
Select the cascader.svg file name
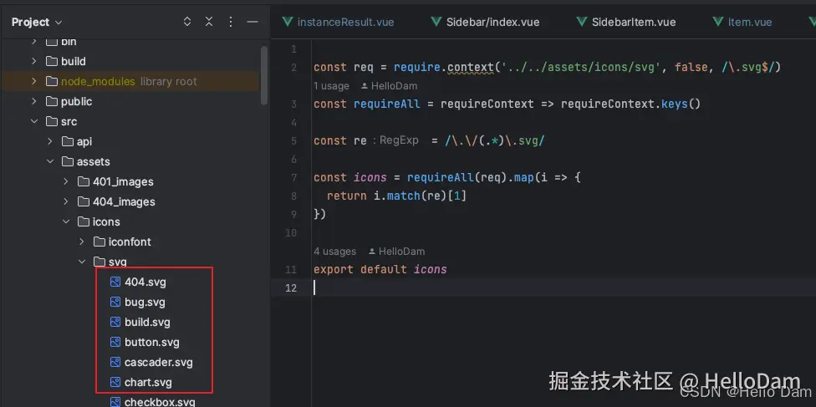159,362
